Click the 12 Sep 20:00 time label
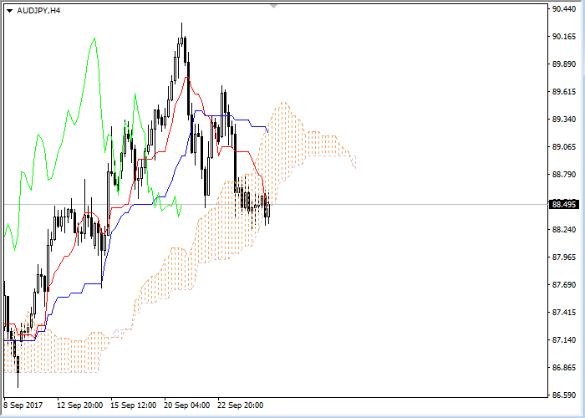Viewport: 585px width, 418px height. 80,405
